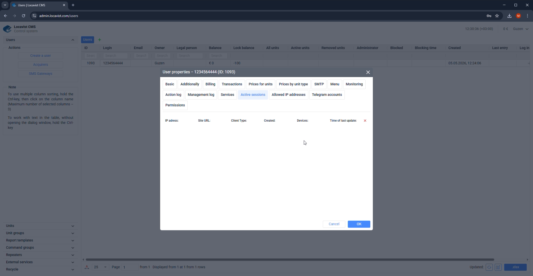
Task: Open the Menu tab in the dialog
Action: (335, 84)
